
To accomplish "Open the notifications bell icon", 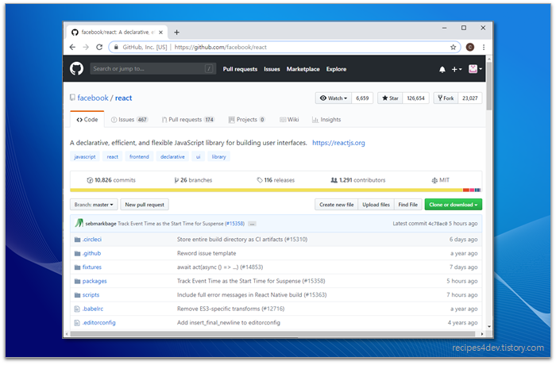I will pos(442,70).
